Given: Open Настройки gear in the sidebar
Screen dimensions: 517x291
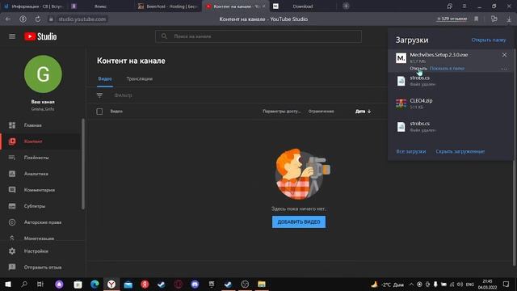Looking at the screenshot, I should point(12,251).
